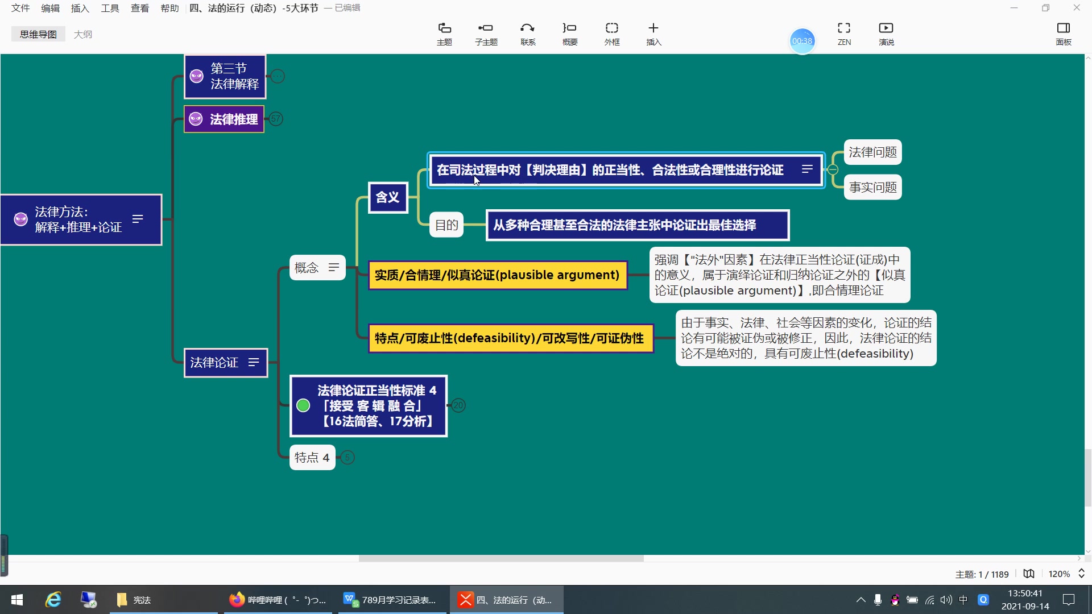This screenshot has width=1092, height=614.
Task: Open note icon on 法律方法 topic
Action: tap(138, 219)
